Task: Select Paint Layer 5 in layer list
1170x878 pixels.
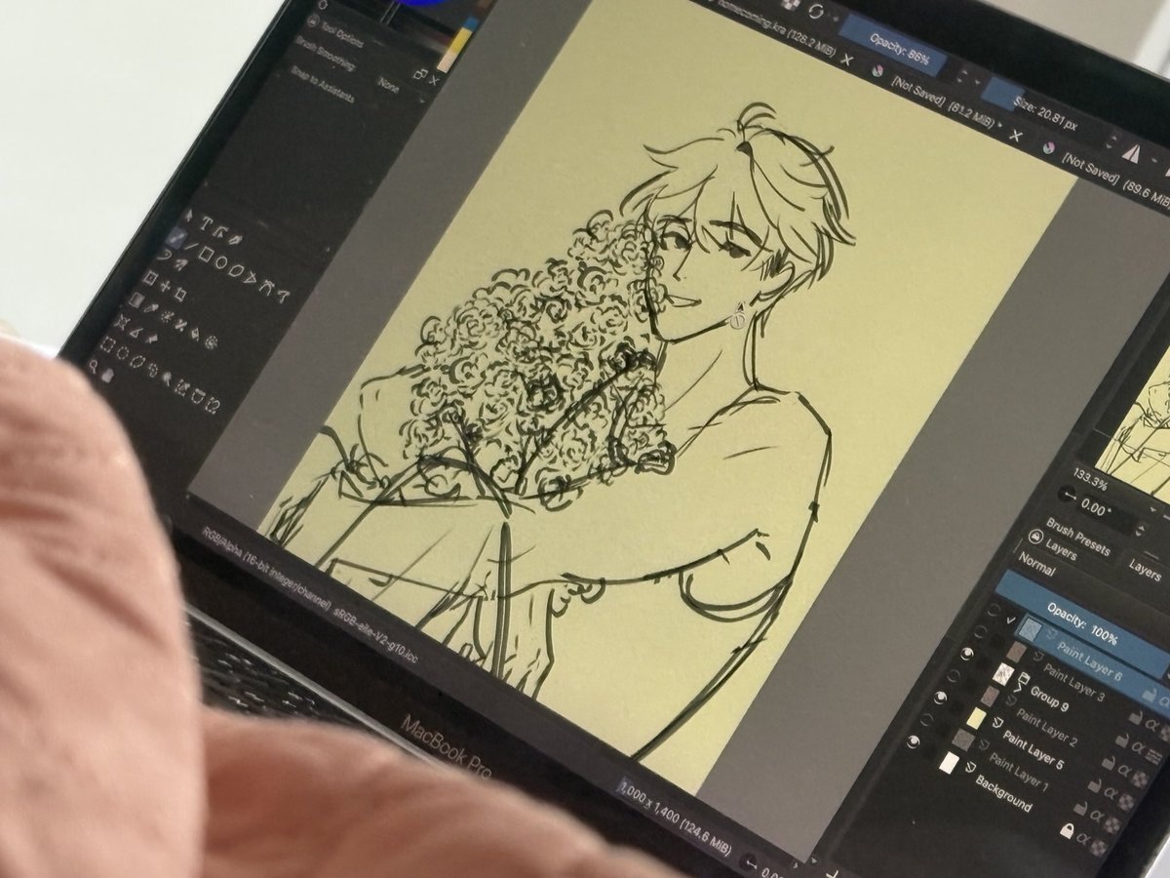Action: coord(1033,749)
